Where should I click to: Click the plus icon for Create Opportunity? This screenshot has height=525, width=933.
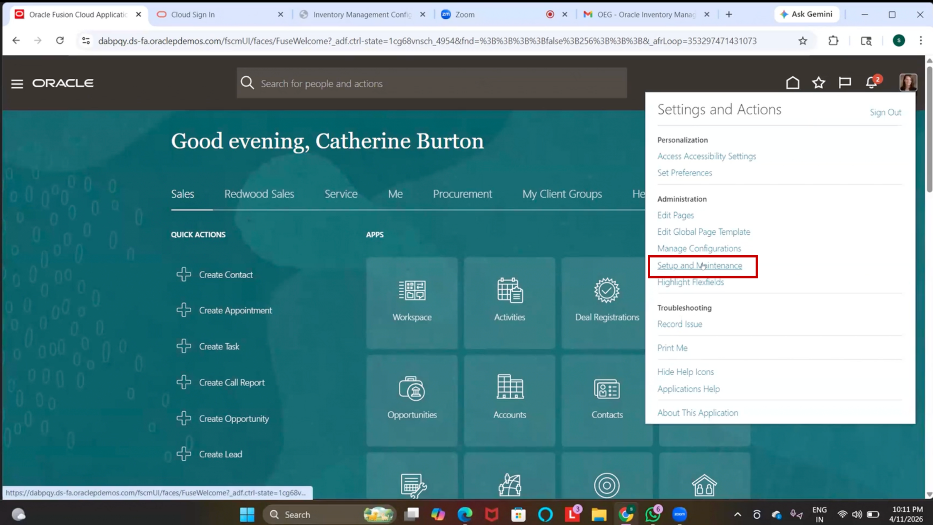(x=184, y=418)
